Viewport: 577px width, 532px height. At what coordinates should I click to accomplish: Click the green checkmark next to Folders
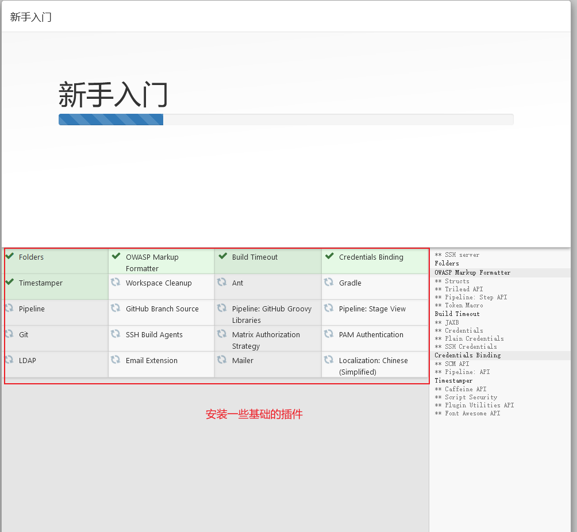10,256
